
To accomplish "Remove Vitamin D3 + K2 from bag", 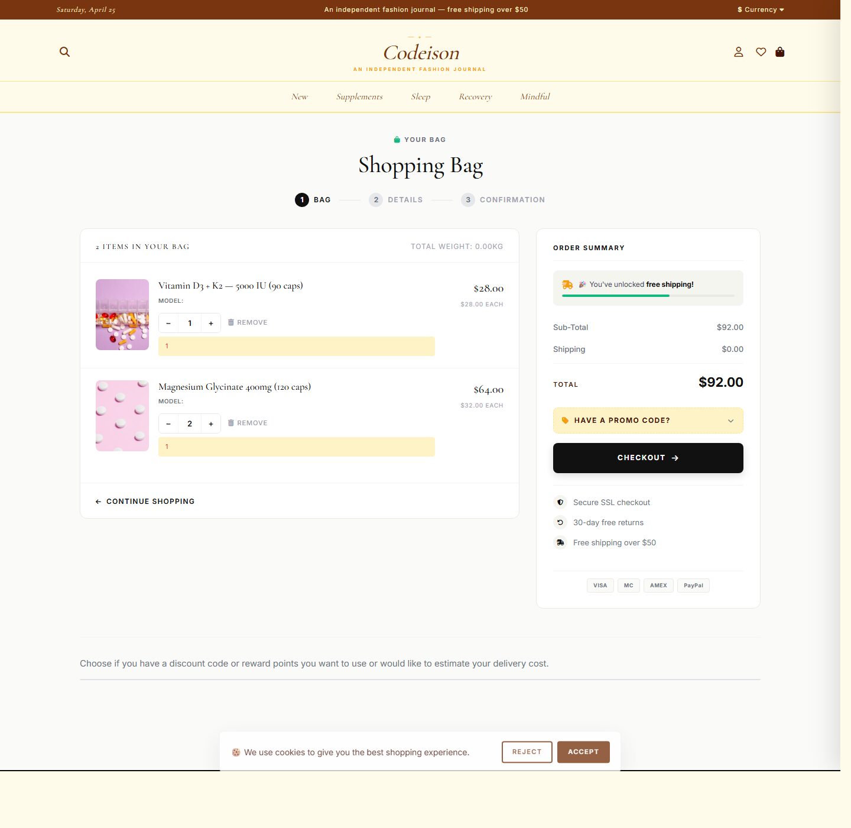I will coord(248,322).
